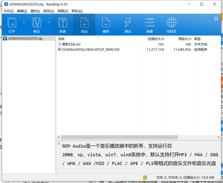The width and height of the screenshot is (223, 183).
Task: Click the EXE icon of GOMAUDIOGLOBALSETUP_NEW.EXE
Action: [x=60, y=50]
